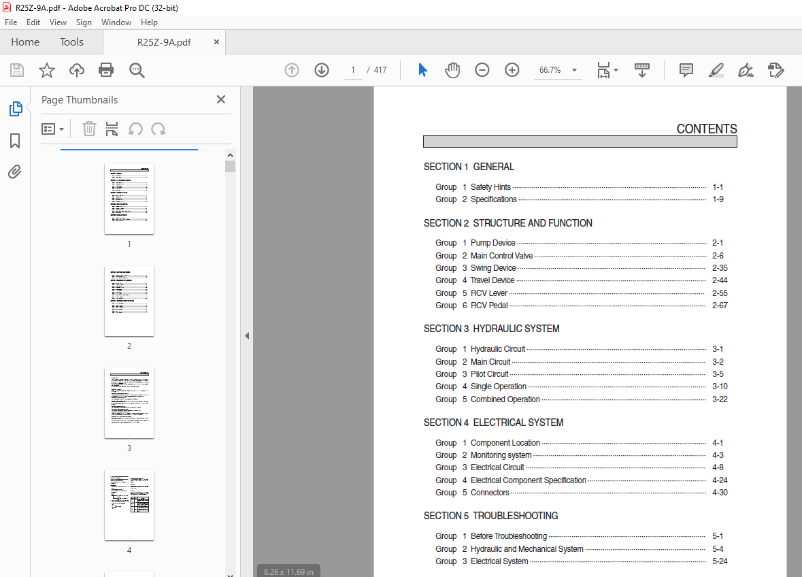Select the R25Z-9A.pdf document tab
Image resolution: width=802 pixels, height=577 pixels.
coord(164,42)
